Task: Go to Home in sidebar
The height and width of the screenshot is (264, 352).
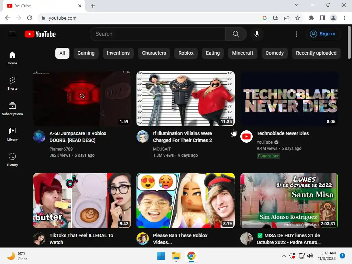Action: [x=12, y=58]
